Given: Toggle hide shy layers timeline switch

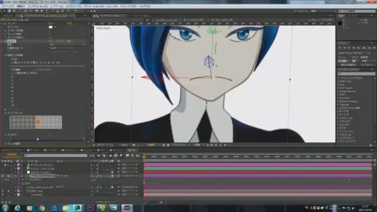Looking at the screenshot, I should point(110,156).
